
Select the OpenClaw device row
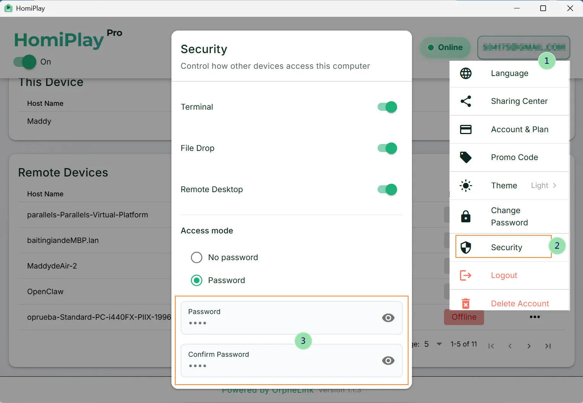(x=45, y=291)
